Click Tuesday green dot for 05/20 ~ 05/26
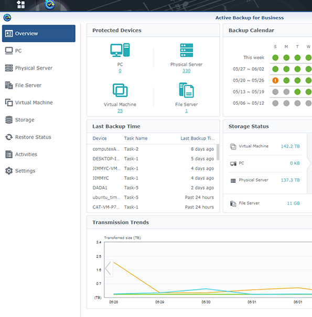Image resolution: width=312 pixels, height=317 pixels. 297,81
